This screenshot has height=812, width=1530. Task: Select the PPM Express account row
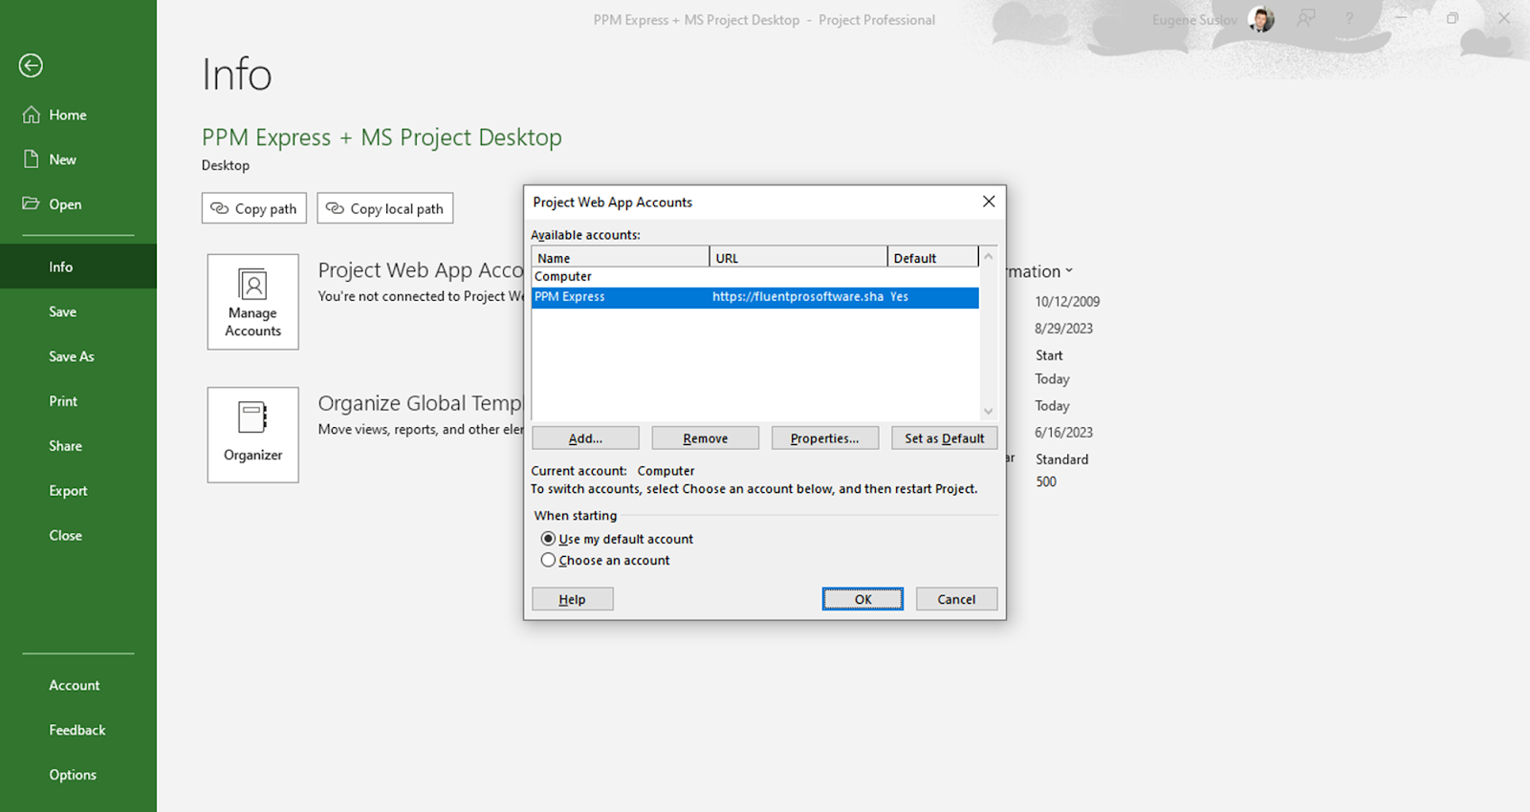(755, 297)
